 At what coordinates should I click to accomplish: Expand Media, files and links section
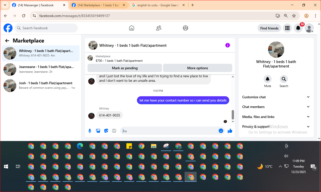pos(276,117)
